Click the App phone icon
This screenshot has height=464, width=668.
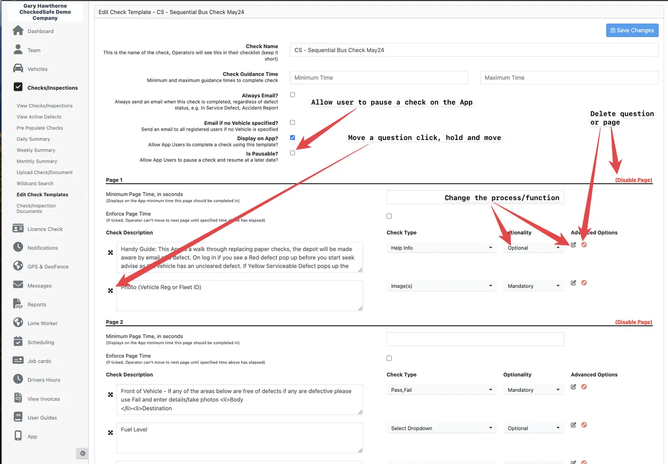[x=18, y=435]
